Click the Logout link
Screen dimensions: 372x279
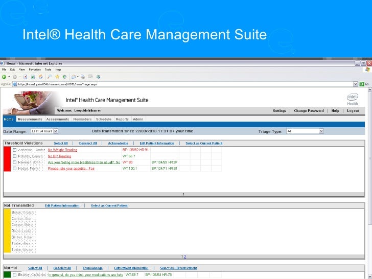coord(353,111)
